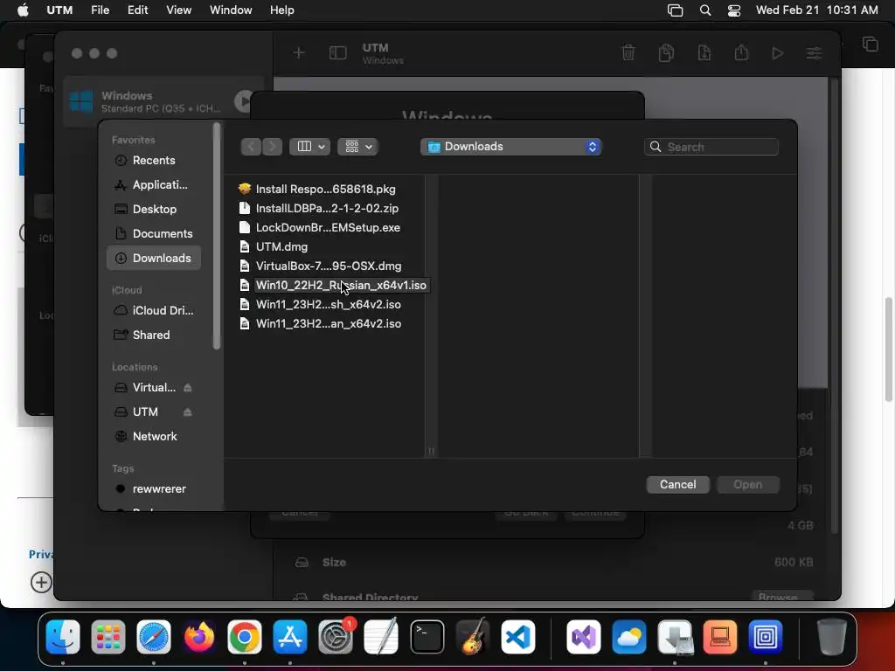Eject the VirtualBox volume in Locations
The height and width of the screenshot is (671, 895).
(x=187, y=388)
